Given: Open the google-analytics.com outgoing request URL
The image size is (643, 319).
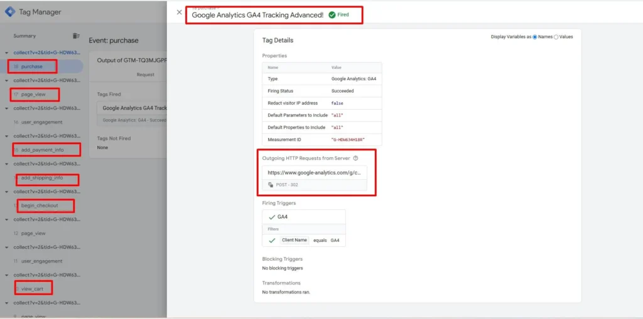Looking at the screenshot, I should pos(315,173).
